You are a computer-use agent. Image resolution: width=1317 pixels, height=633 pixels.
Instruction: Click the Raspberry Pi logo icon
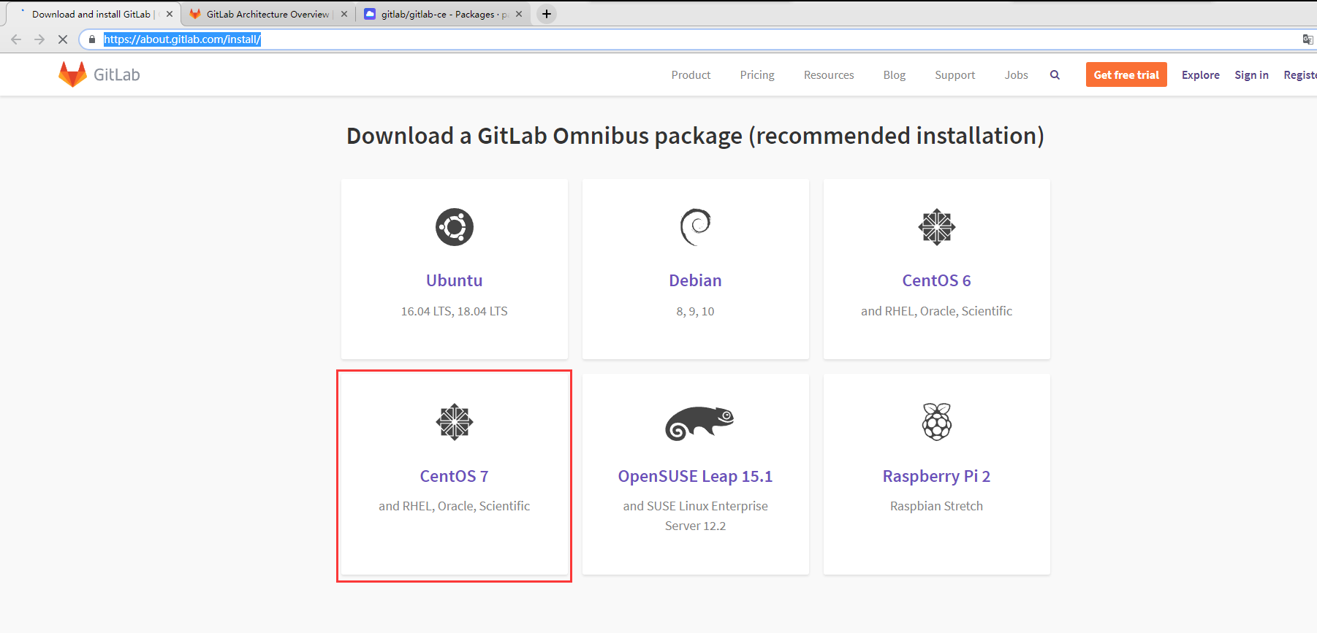937,422
